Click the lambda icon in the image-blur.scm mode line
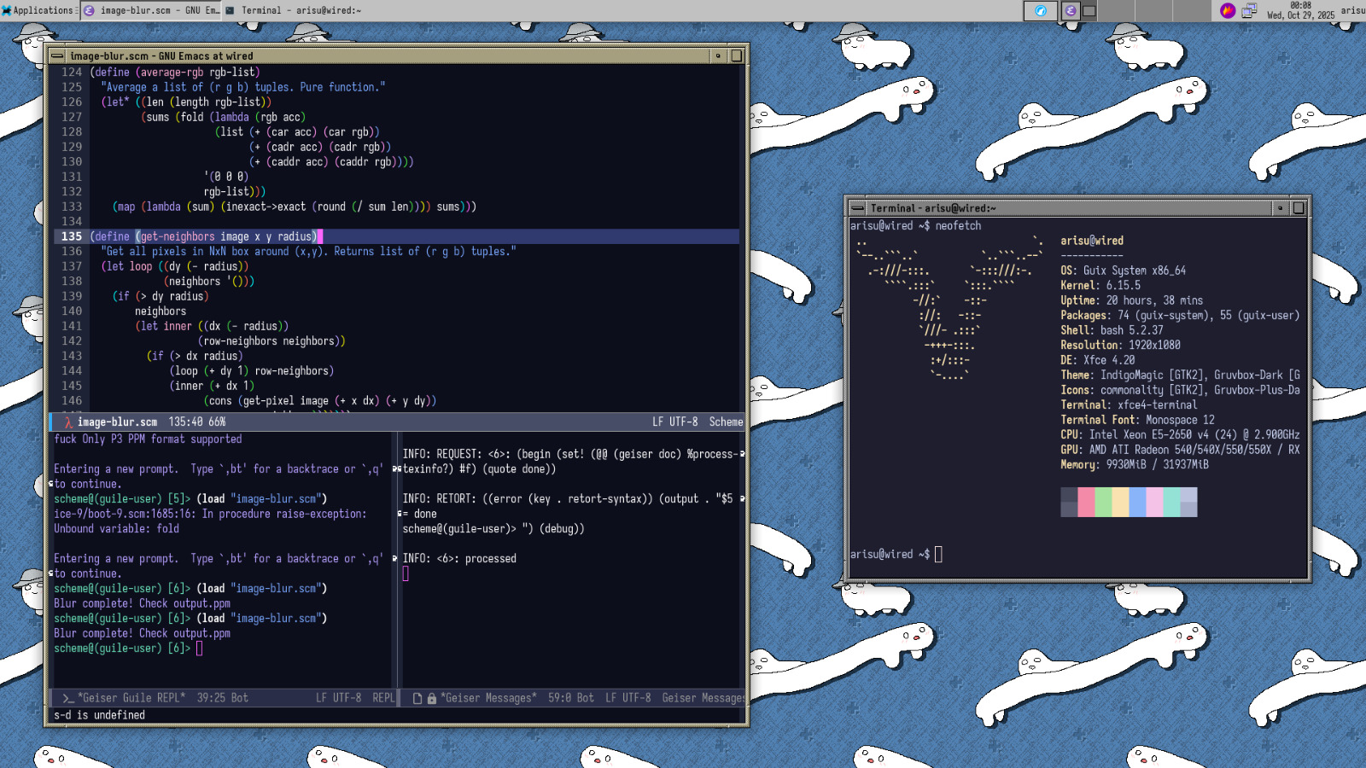The image size is (1366, 768). click(67, 422)
